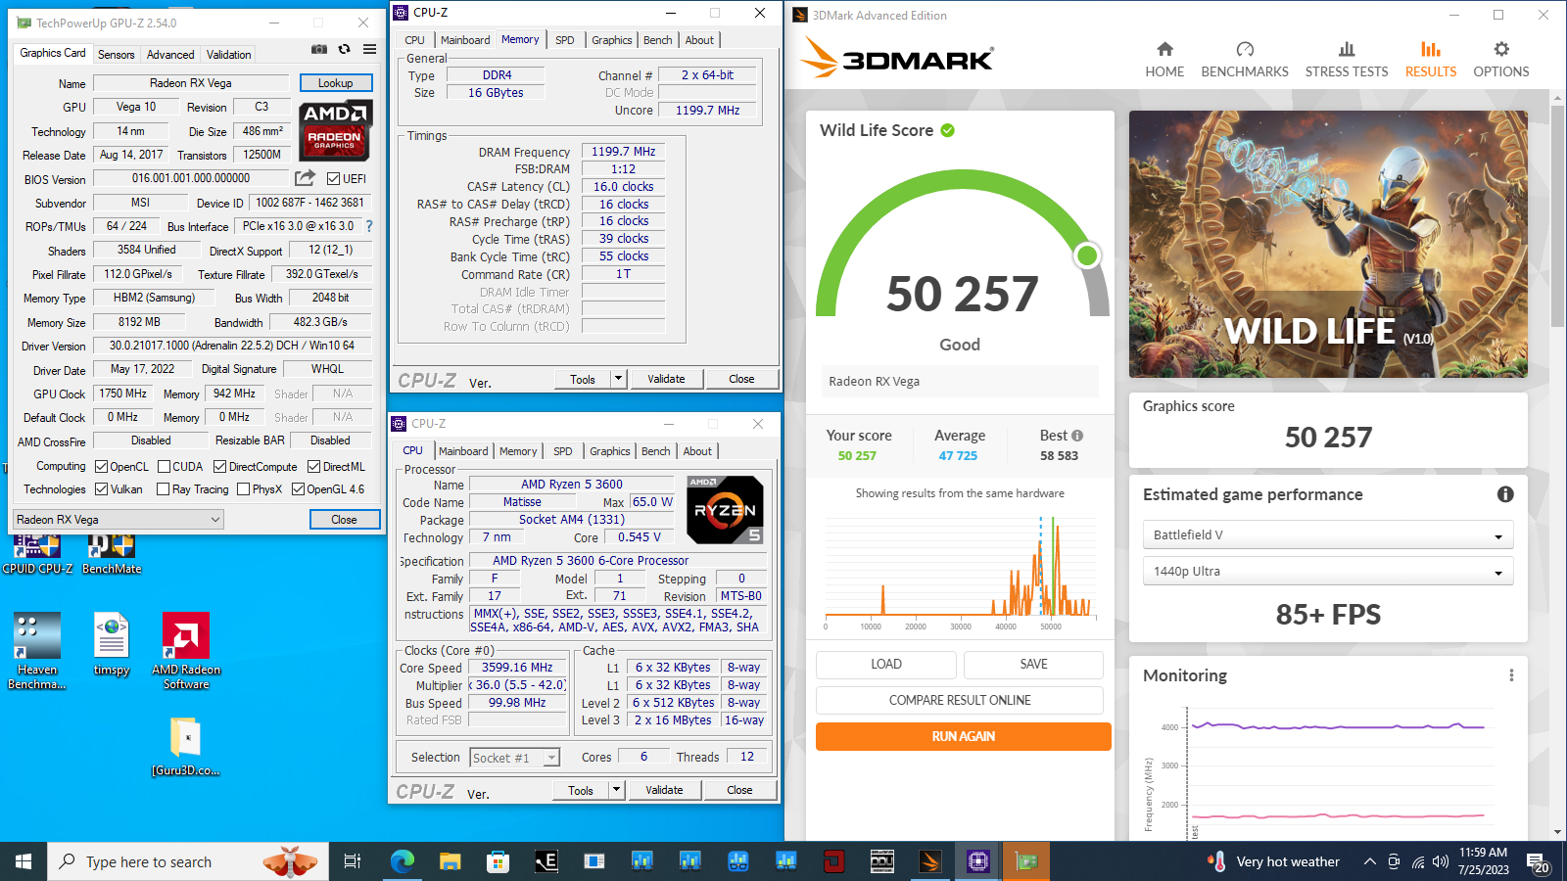Open Mainboard tab in lower CPU-Z window
This screenshot has height=881, width=1567.
(463, 451)
